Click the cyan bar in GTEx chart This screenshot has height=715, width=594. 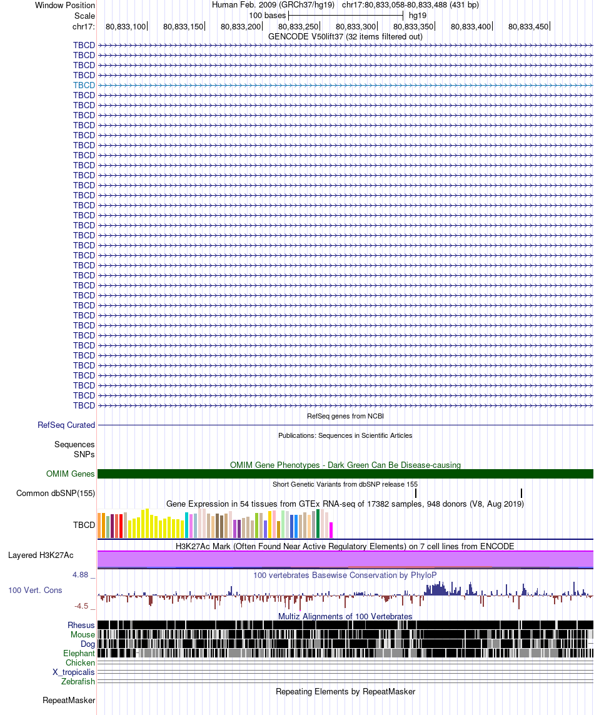(186, 525)
